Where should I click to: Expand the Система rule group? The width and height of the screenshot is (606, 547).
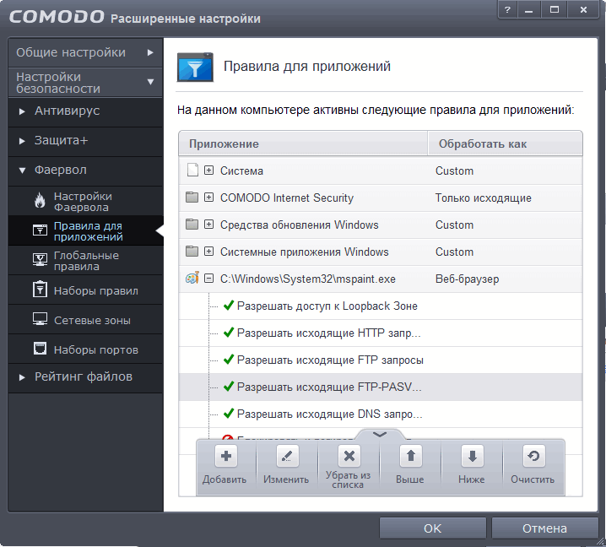(208, 171)
